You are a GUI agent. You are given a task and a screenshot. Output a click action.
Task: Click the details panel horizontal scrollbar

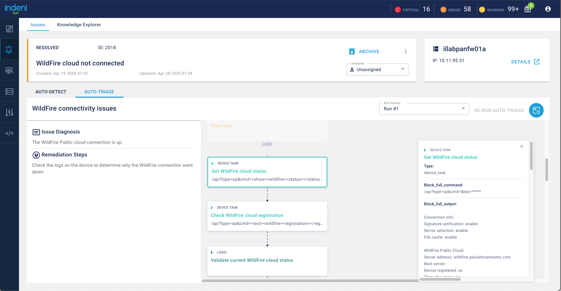coord(440,279)
